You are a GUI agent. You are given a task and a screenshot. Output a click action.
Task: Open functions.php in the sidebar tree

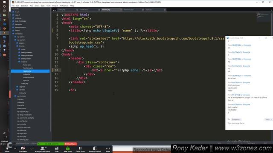(28, 68)
